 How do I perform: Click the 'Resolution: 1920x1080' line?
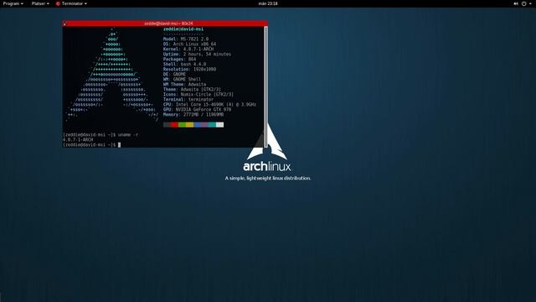pos(189,69)
